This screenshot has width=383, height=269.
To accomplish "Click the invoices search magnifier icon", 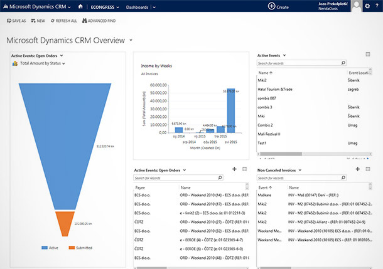I will point(343,177).
